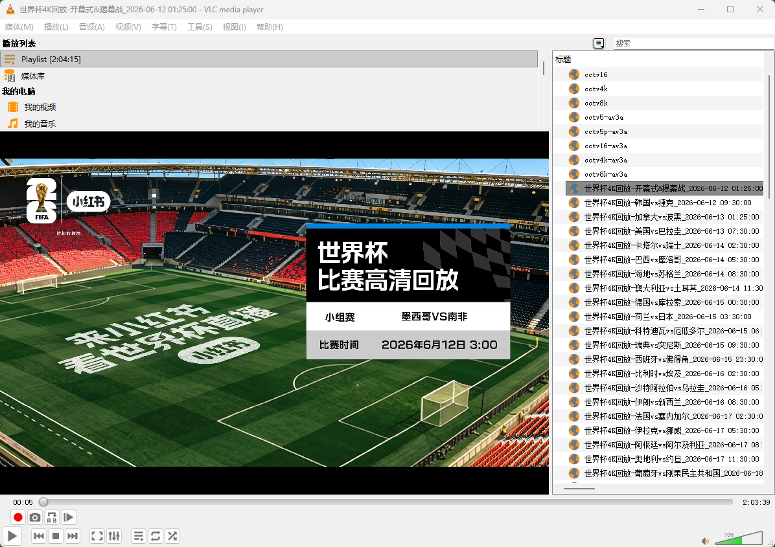
Task: Stop playback with the stop button
Action: coord(56,536)
